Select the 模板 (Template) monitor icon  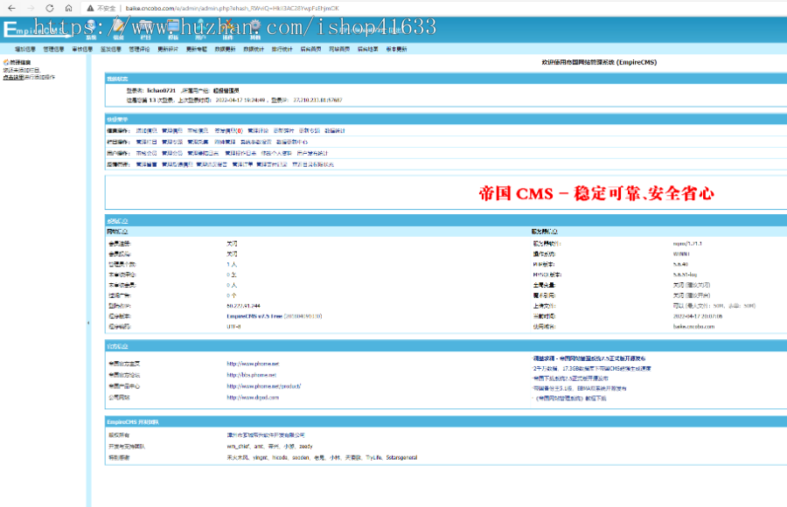point(173,34)
